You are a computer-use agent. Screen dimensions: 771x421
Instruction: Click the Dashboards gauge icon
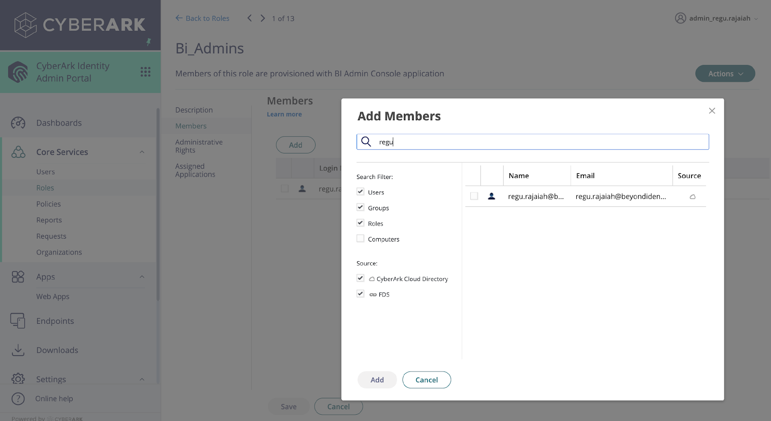pyautogui.click(x=18, y=123)
